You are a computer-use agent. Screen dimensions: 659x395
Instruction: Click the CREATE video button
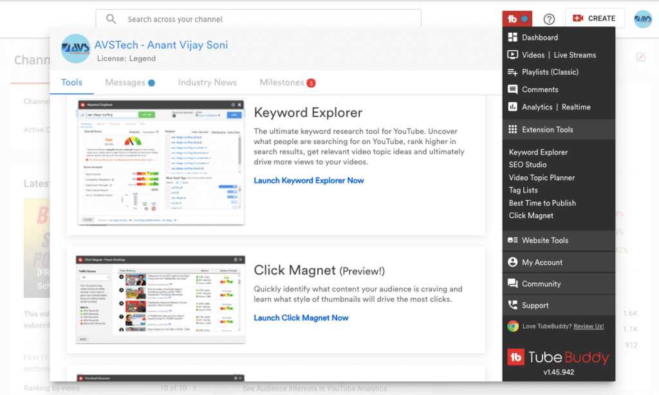[594, 19]
